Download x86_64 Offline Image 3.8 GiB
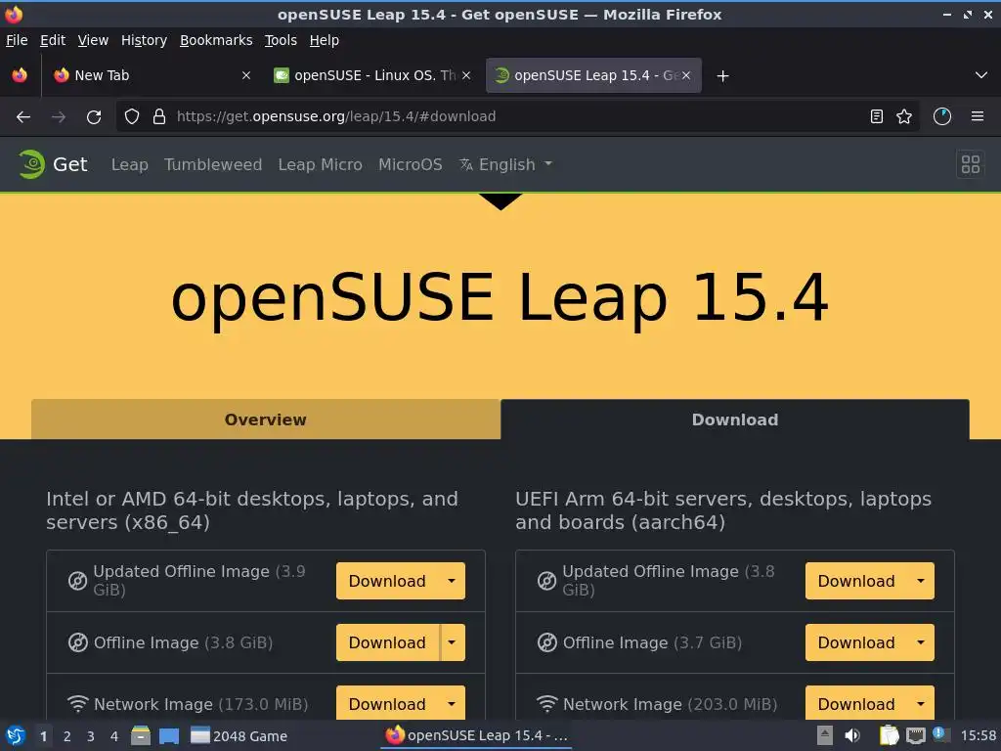 click(x=387, y=642)
